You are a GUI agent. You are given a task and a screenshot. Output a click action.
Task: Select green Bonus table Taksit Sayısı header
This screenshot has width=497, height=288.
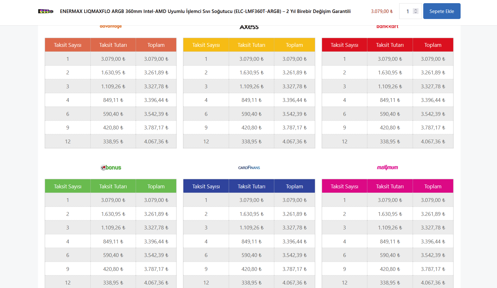pyautogui.click(x=68, y=186)
